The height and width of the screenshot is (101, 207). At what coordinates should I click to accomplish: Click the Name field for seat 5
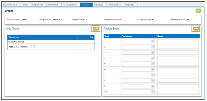click(178, 64)
